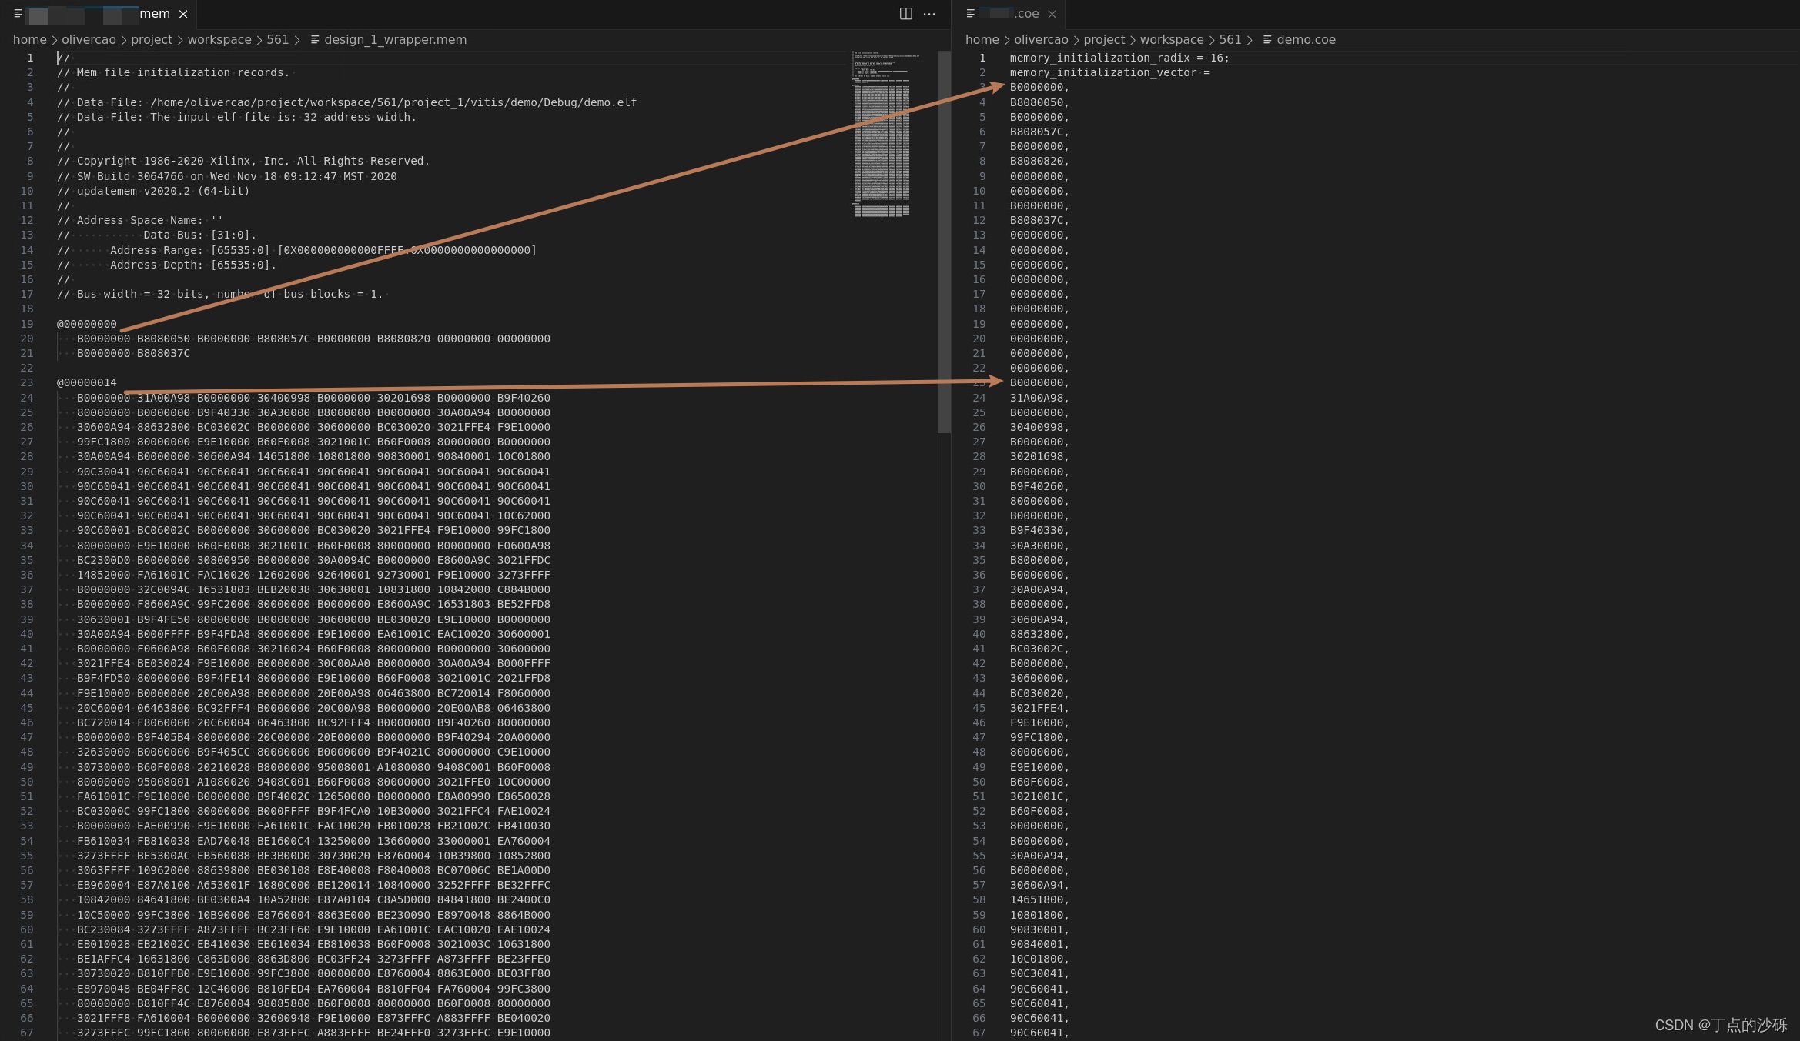Image resolution: width=1800 pixels, height=1041 pixels.
Task: Open the more actions ellipsis menu
Action: tap(929, 14)
